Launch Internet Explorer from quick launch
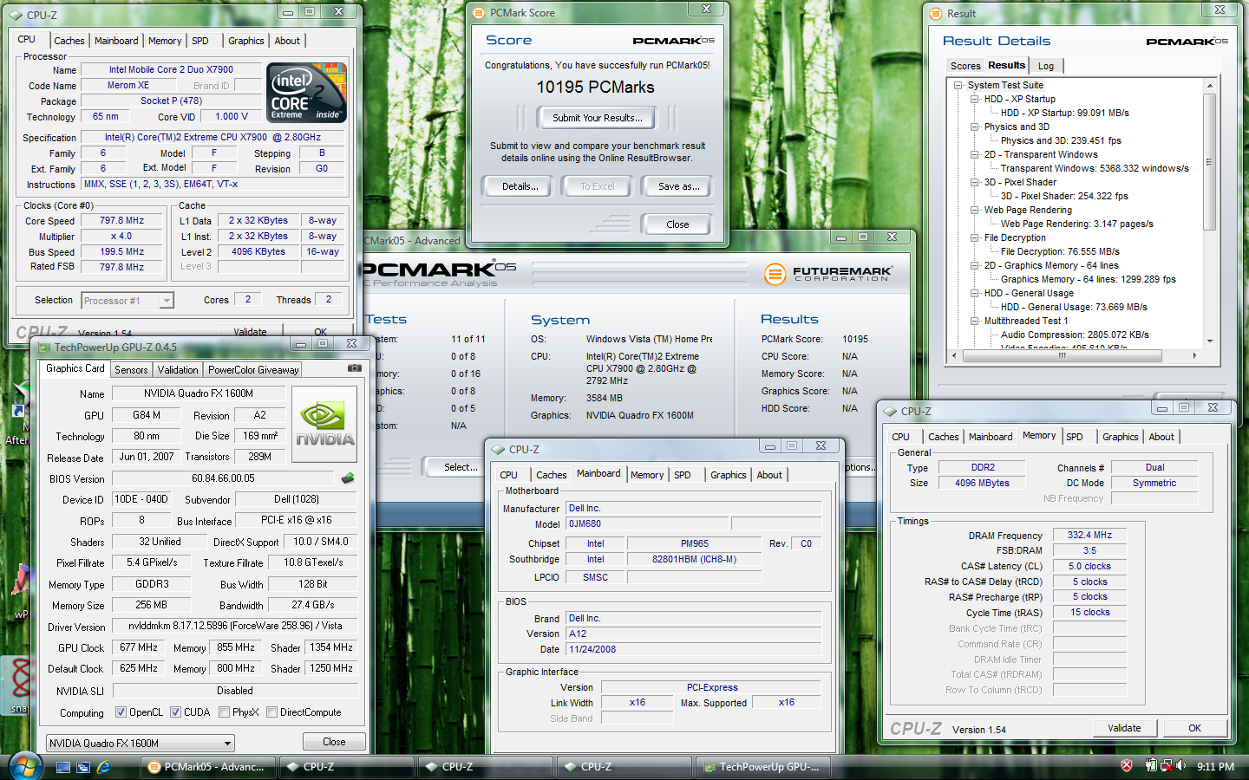This screenshot has height=780, width=1249. [103, 767]
